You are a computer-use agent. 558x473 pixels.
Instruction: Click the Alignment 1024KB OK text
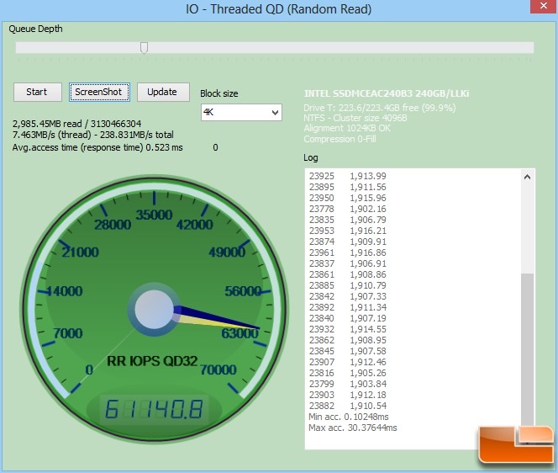pyautogui.click(x=347, y=128)
